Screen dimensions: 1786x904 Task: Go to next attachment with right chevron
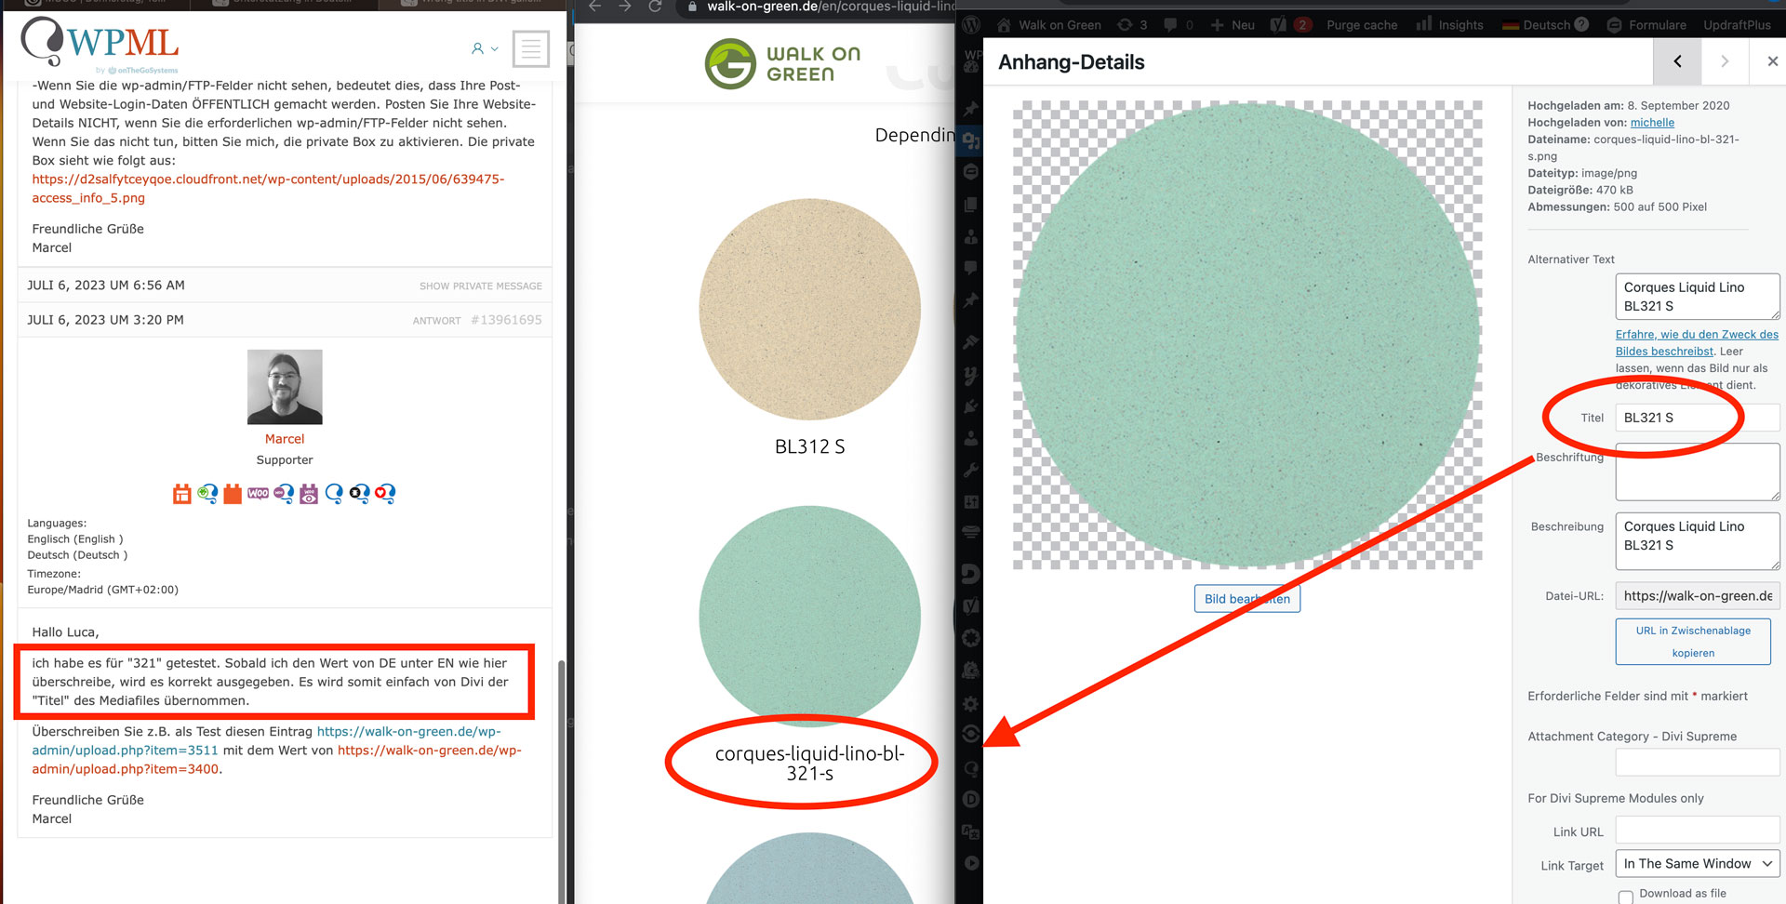point(1725,61)
